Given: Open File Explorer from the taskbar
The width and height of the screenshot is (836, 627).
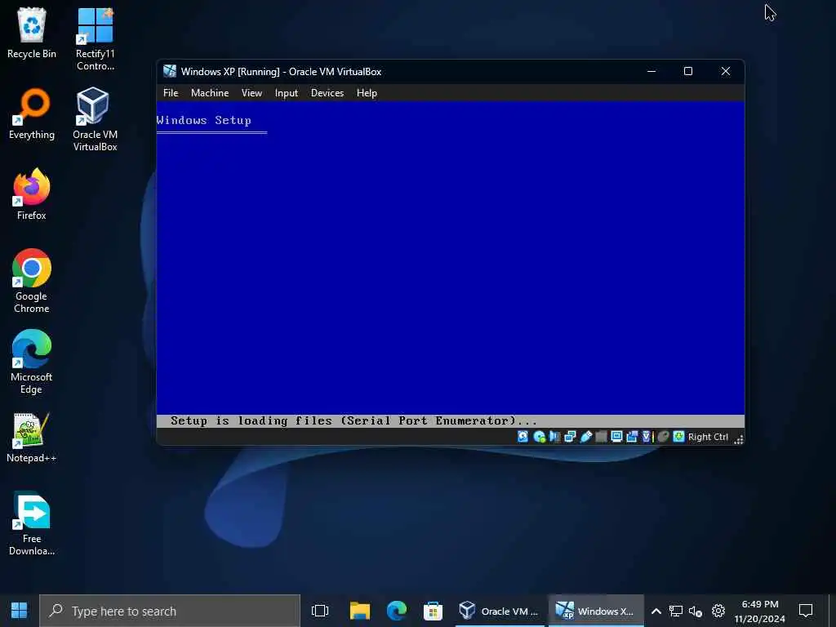Looking at the screenshot, I should click(x=360, y=611).
